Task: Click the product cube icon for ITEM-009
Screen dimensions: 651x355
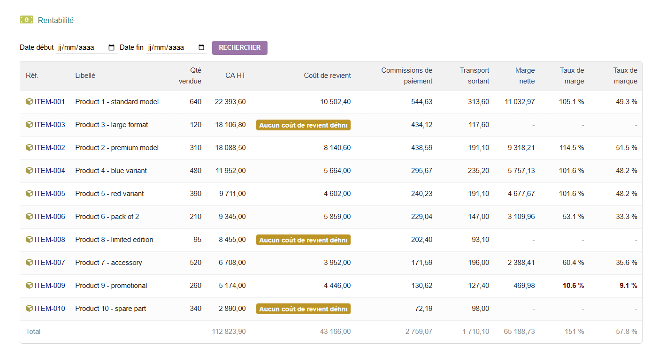Action: click(29, 285)
